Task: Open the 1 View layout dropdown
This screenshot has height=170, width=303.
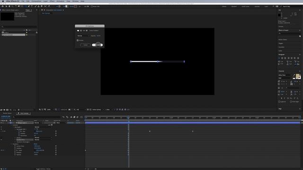Action: coord(108,110)
